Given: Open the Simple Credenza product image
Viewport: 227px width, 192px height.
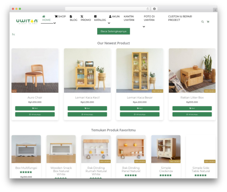Looking at the screenshot, I should (166, 149).
